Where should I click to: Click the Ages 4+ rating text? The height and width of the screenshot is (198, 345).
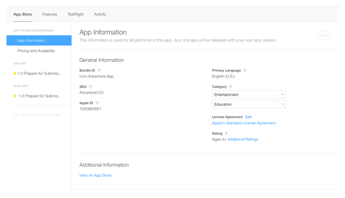pyautogui.click(x=219, y=139)
